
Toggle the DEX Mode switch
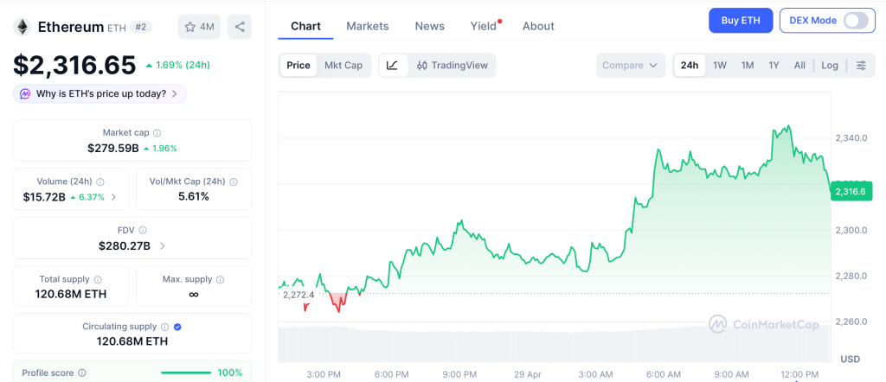click(x=855, y=21)
